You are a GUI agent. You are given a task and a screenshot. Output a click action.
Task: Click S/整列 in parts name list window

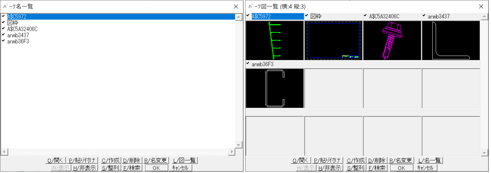(x=111, y=168)
